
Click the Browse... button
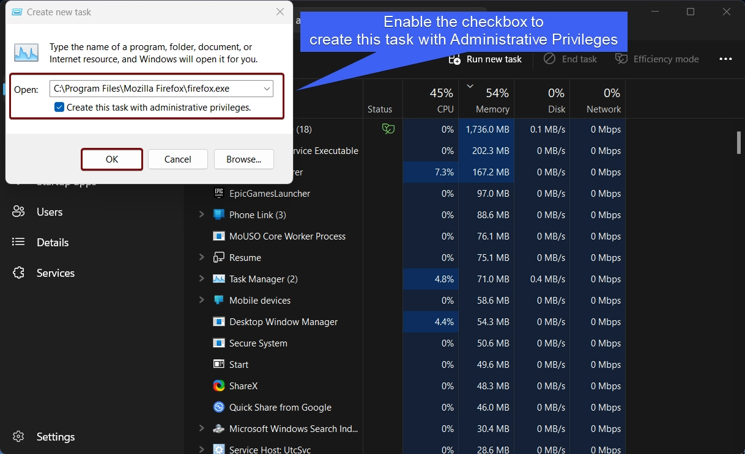pos(244,159)
